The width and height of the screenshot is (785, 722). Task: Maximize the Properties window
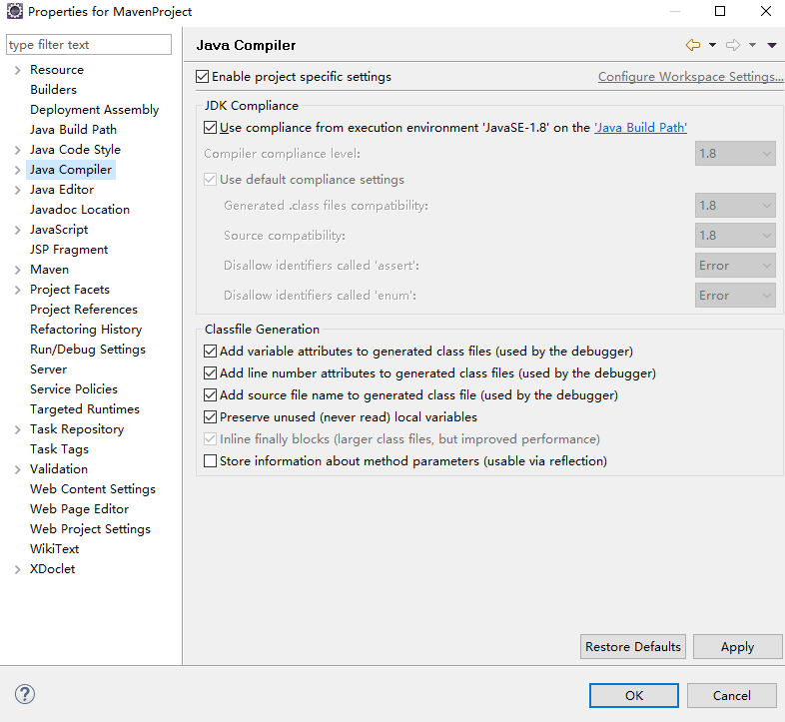coord(720,11)
